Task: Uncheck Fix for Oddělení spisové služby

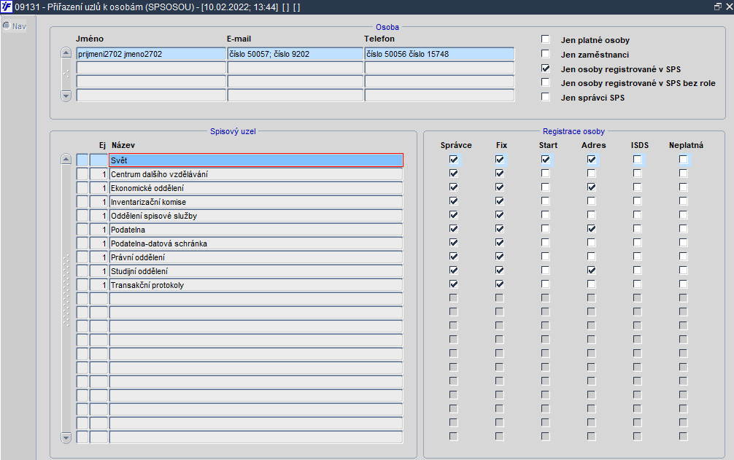Action: tap(500, 215)
